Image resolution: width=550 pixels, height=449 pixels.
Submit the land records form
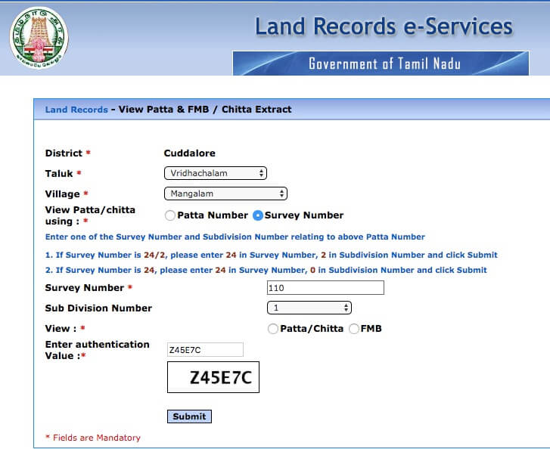(x=189, y=416)
